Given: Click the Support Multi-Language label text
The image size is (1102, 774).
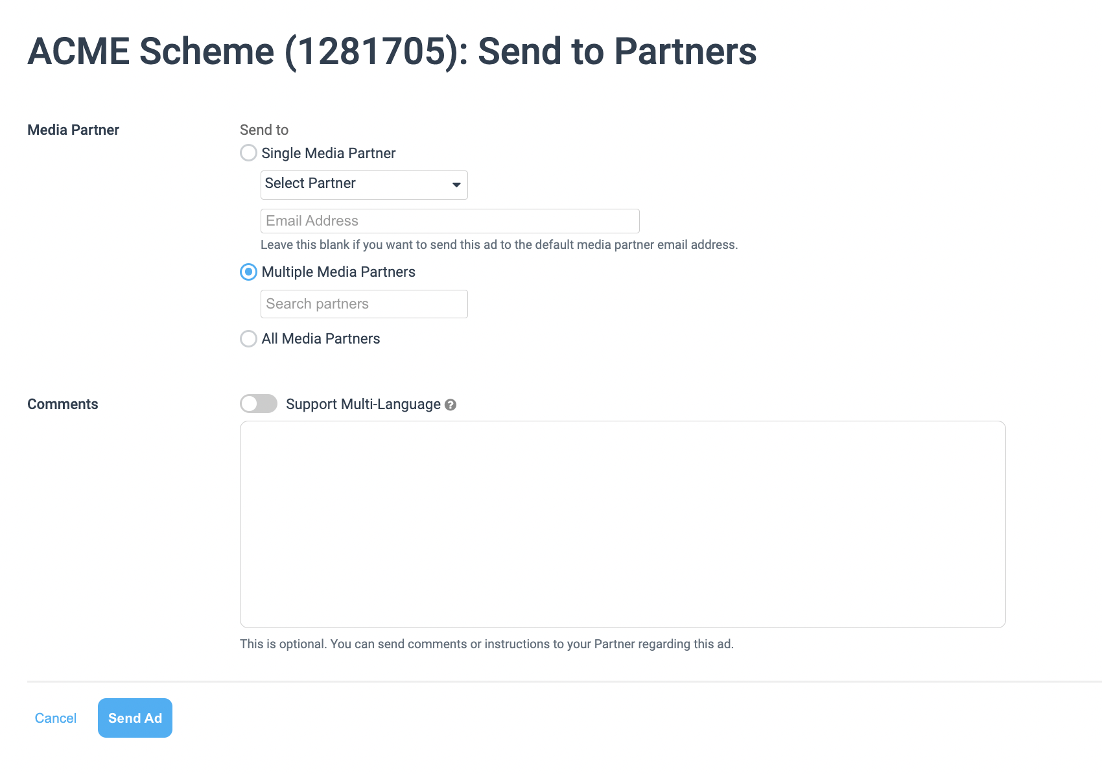Looking at the screenshot, I should pyautogui.click(x=363, y=404).
